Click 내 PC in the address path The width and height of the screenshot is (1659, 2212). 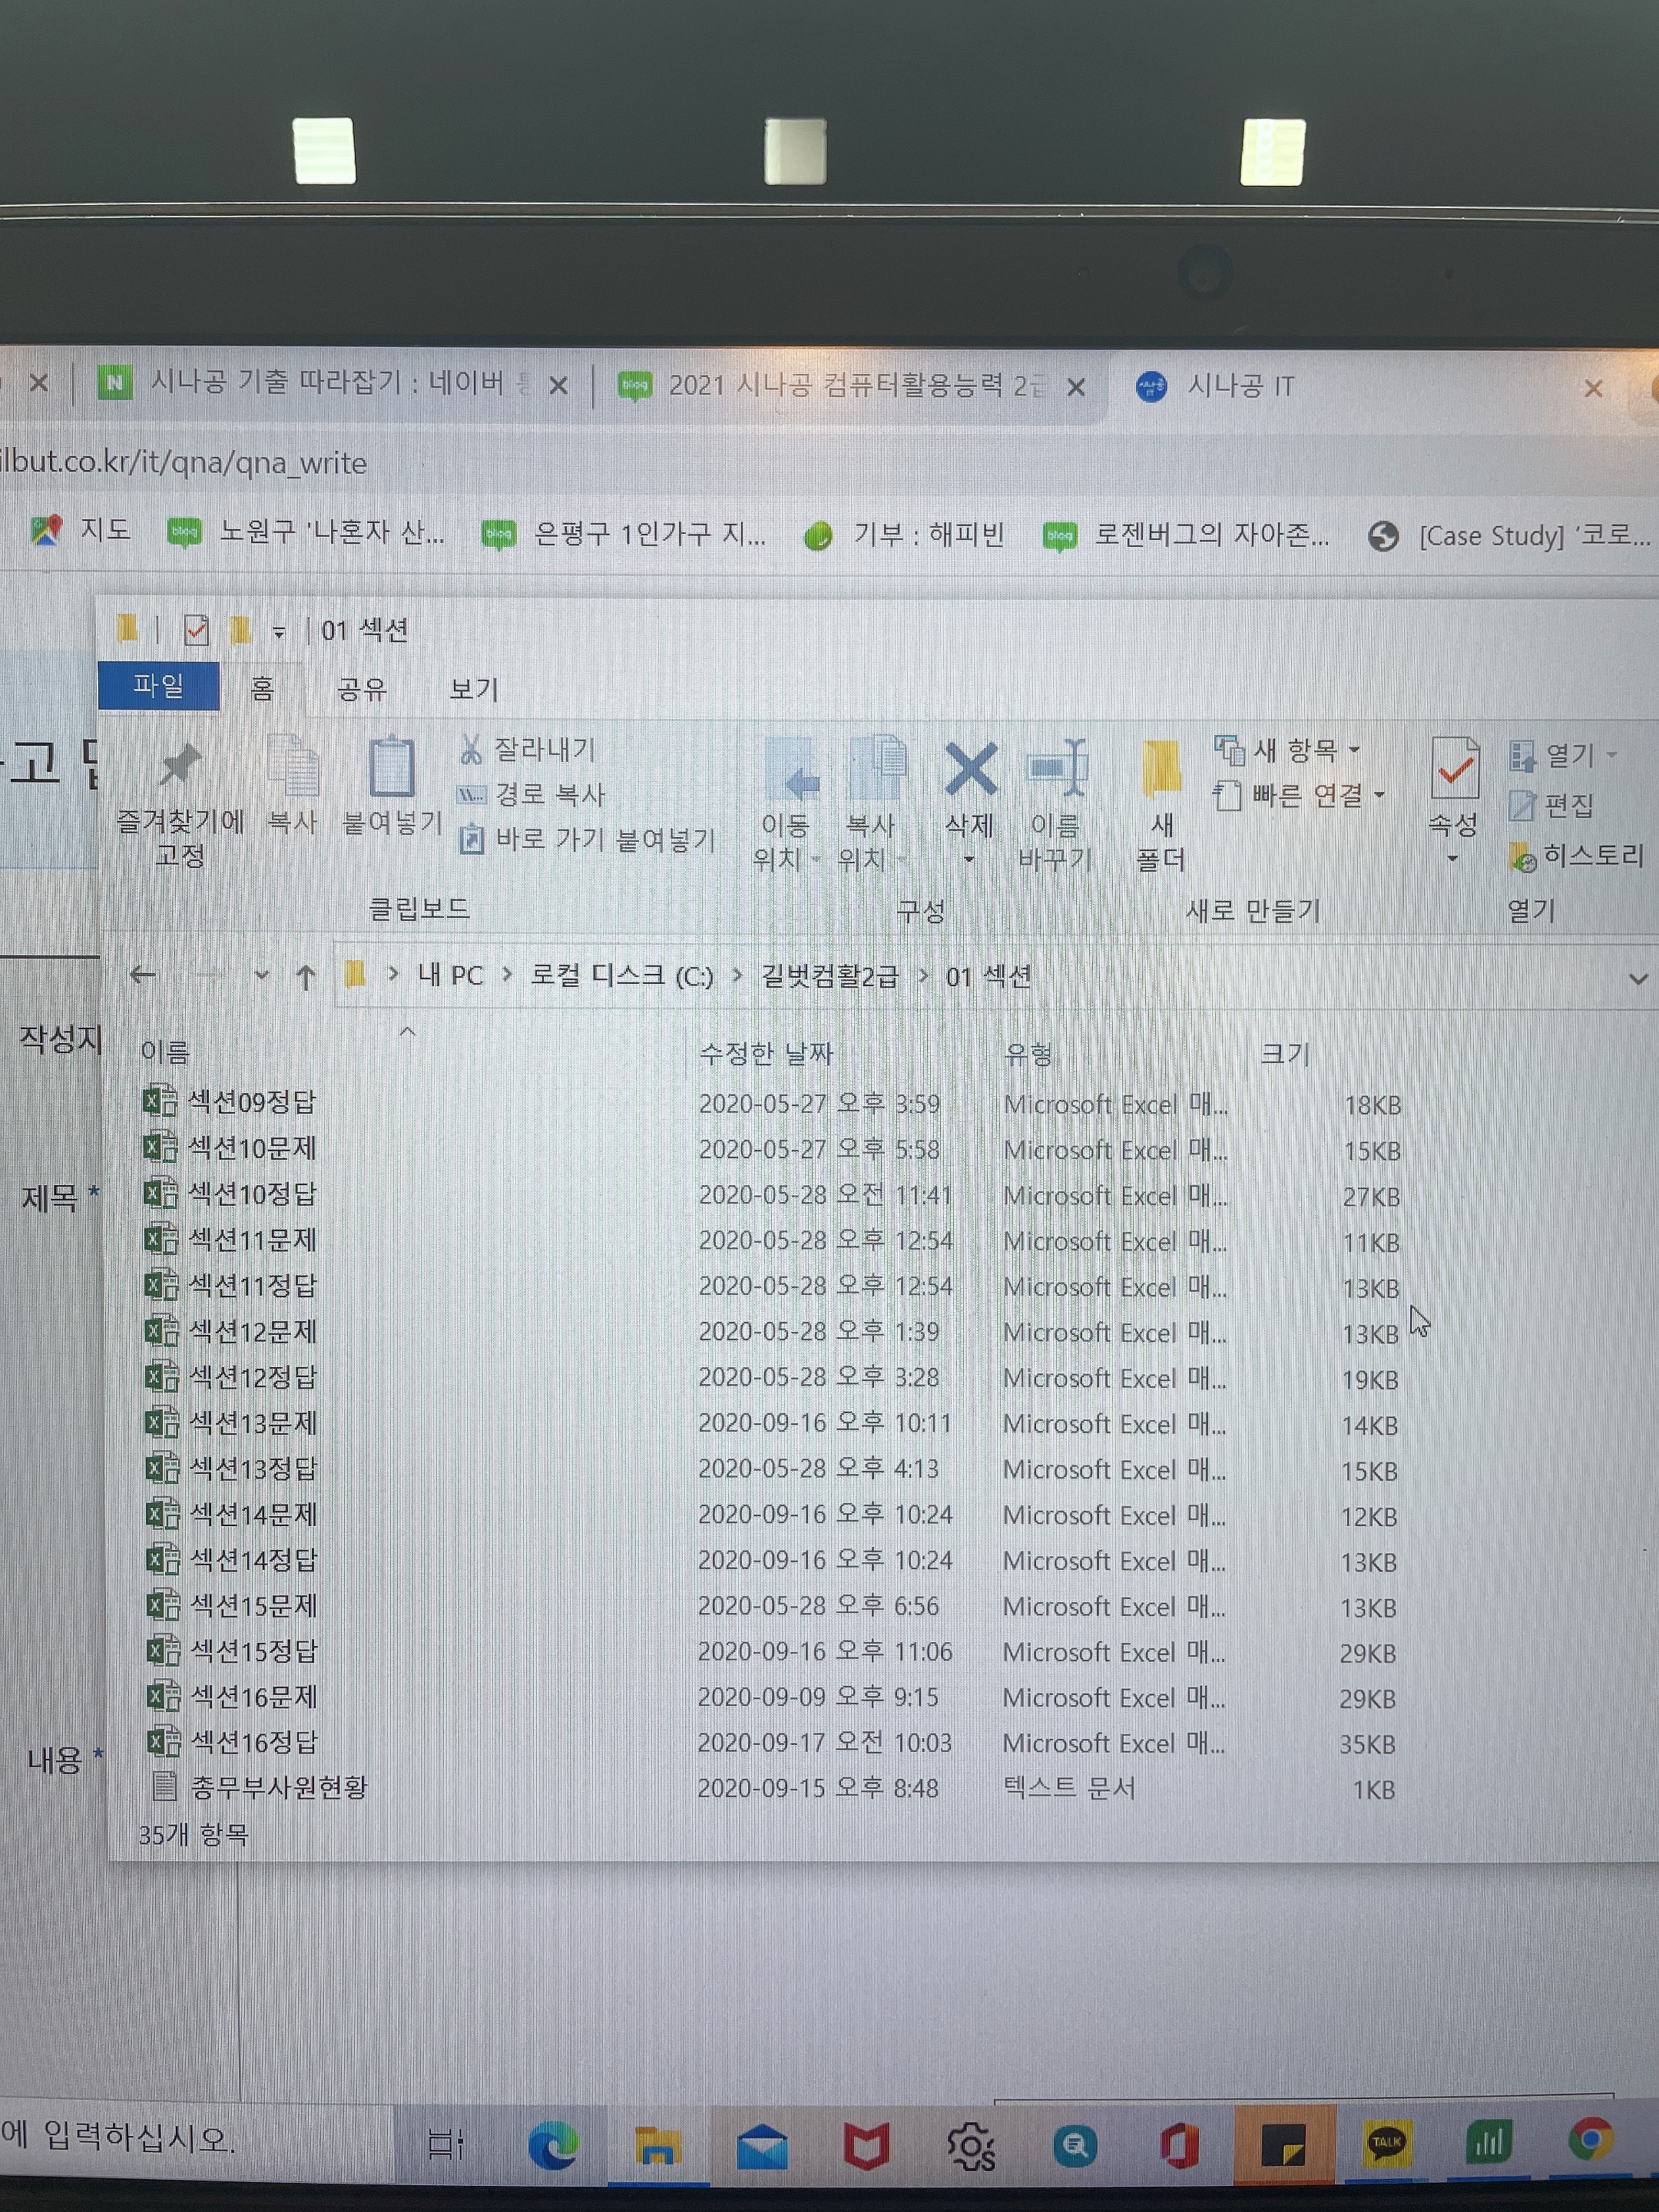click(x=450, y=975)
